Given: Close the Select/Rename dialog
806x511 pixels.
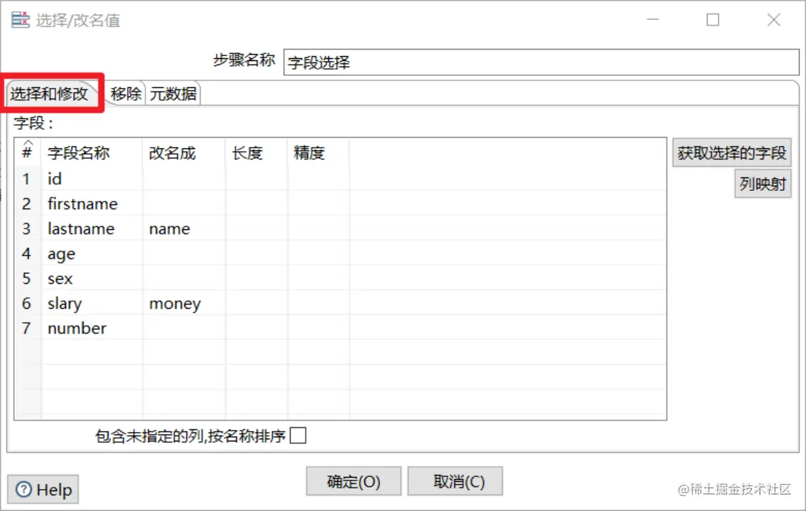Looking at the screenshot, I should click(773, 20).
